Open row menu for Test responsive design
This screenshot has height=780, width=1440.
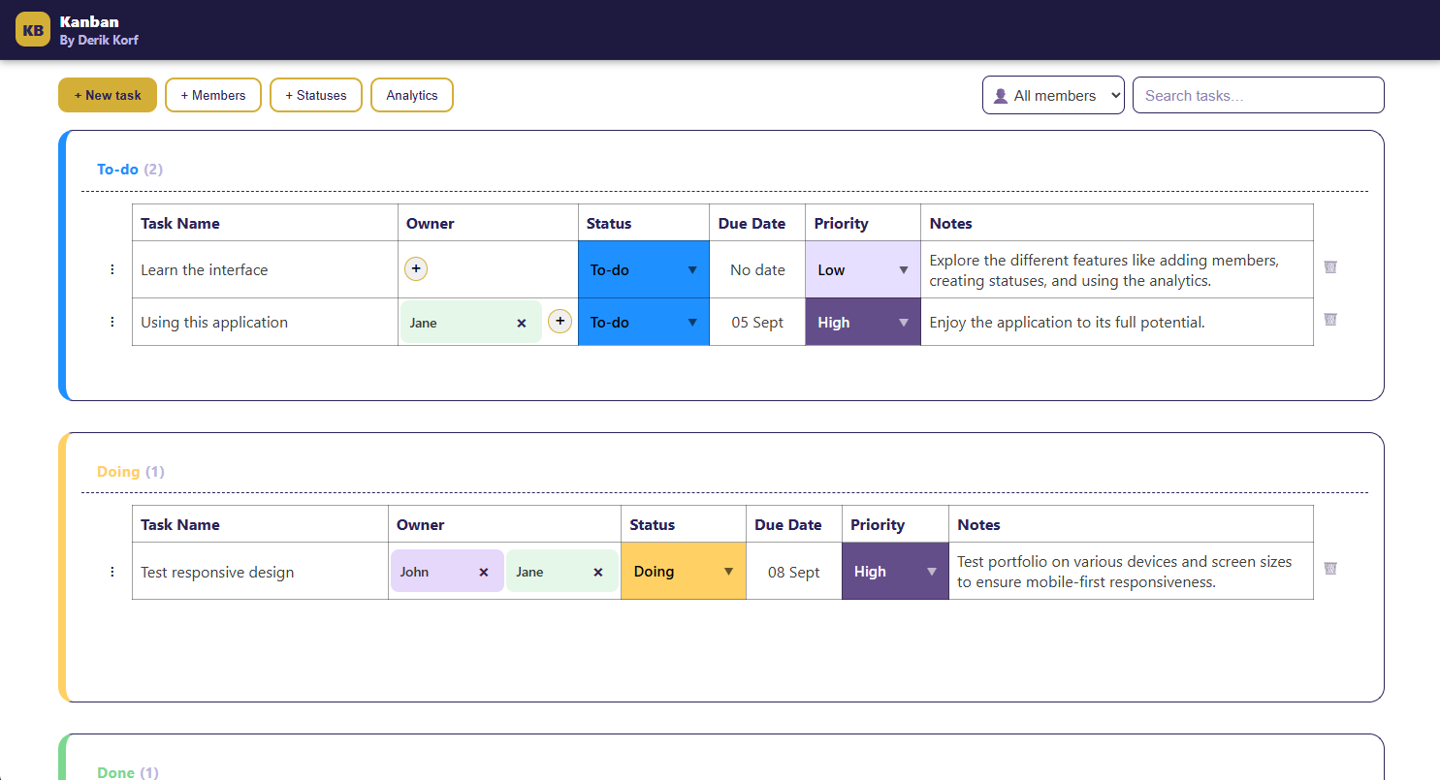point(112,572)
